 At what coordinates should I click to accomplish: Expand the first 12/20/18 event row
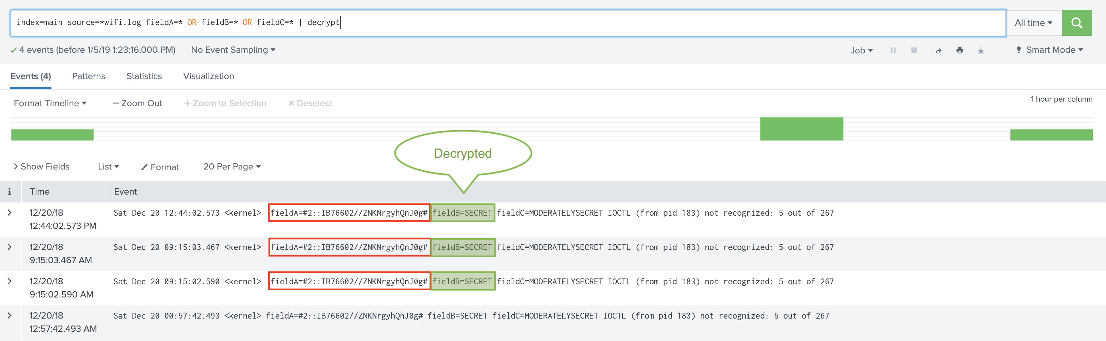10,213
